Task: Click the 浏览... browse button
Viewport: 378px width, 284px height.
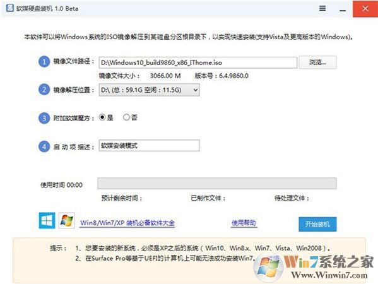Action: (x=317, y=62)
